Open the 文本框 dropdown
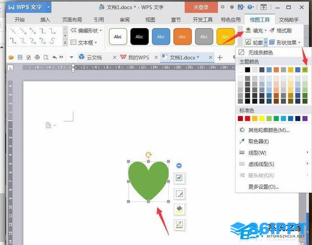The height and width of the screenshot is (245, 312). click(x=84, y=42)
